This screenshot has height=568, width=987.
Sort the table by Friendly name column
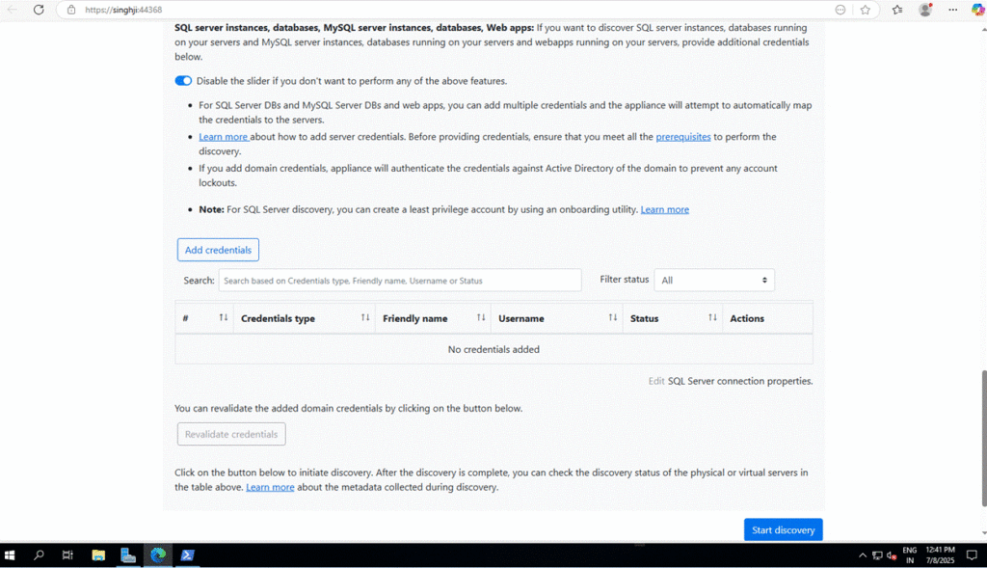[480, 318]
